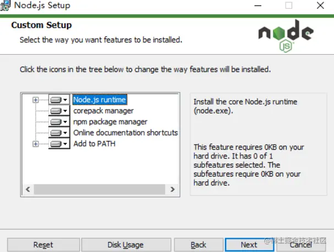This screenshot has width=334, height=252.
Task: Click the Reset button
Action: (x=43, y=245)
